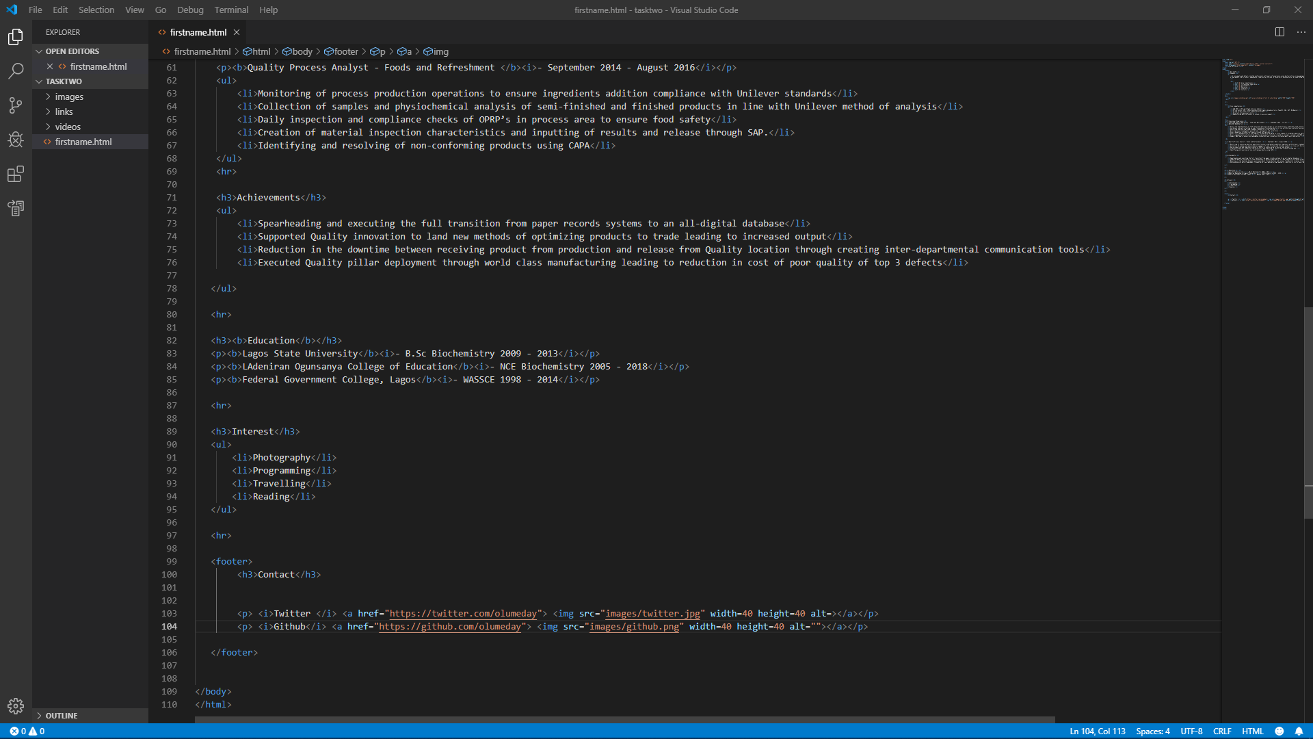Split the editor to the right
This screenshot has width=1313, height=739.
tap(1279, 32)
